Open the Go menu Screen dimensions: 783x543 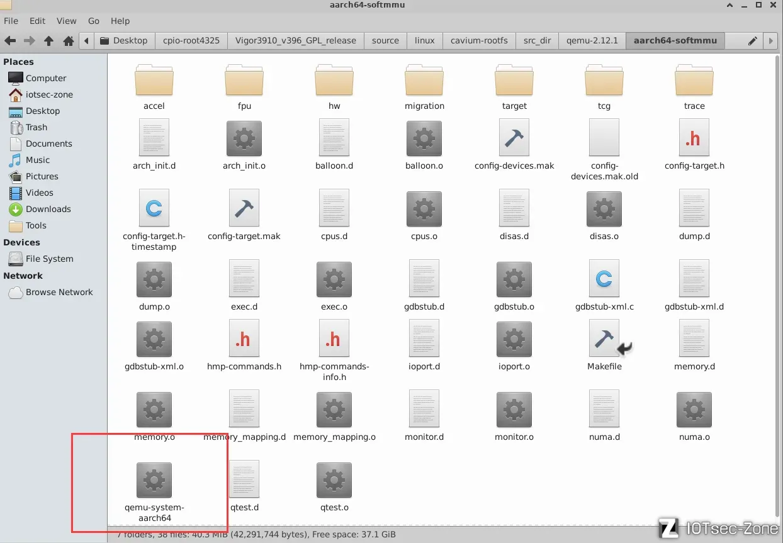click(x=94, y=21)
